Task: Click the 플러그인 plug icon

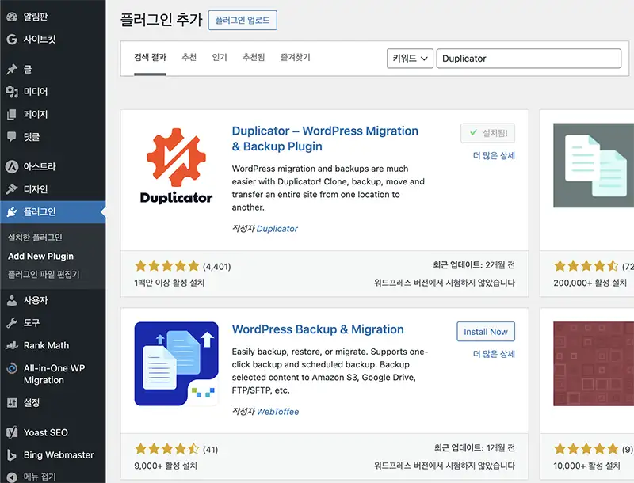Action: click(12, 211)
